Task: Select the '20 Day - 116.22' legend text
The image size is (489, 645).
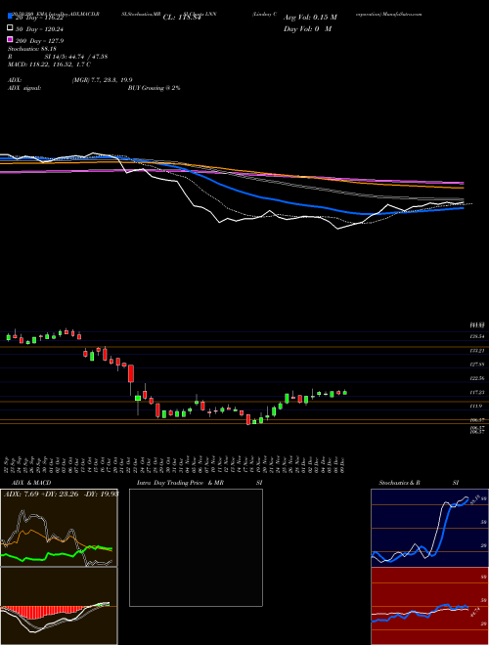Action: tap(39, 18)
